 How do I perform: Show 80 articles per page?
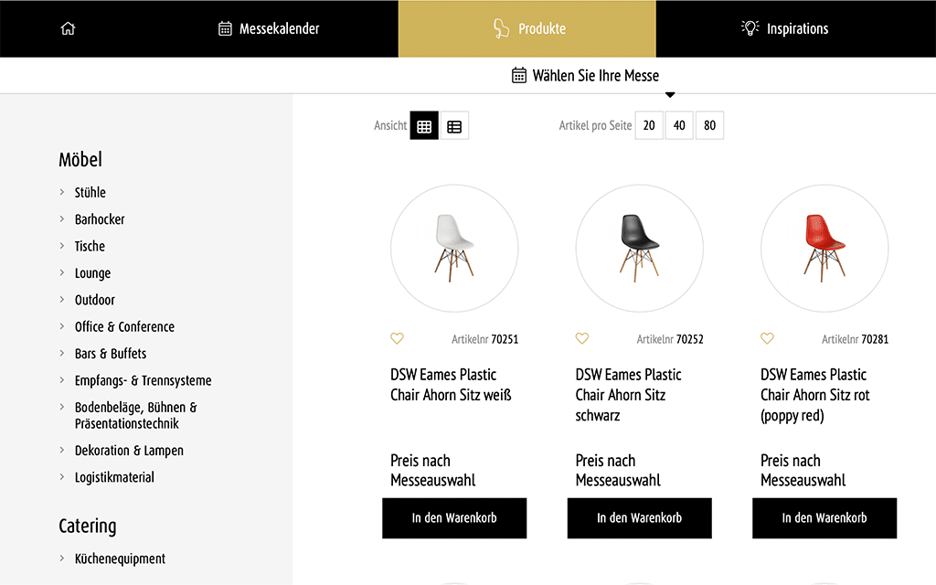coord(710,126)
